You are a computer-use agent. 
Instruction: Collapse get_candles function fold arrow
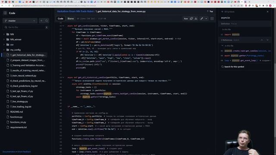point(63,26)
